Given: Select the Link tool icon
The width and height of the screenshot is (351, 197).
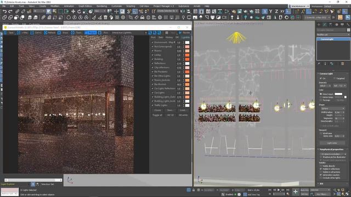Looking at the screenshot, I should [x=17, y=11].
